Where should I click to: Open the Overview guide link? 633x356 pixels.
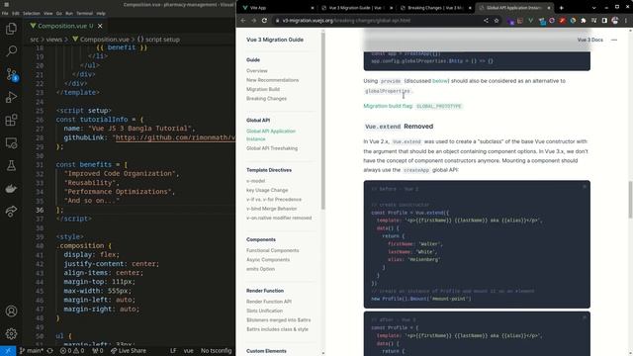[257, 70]
